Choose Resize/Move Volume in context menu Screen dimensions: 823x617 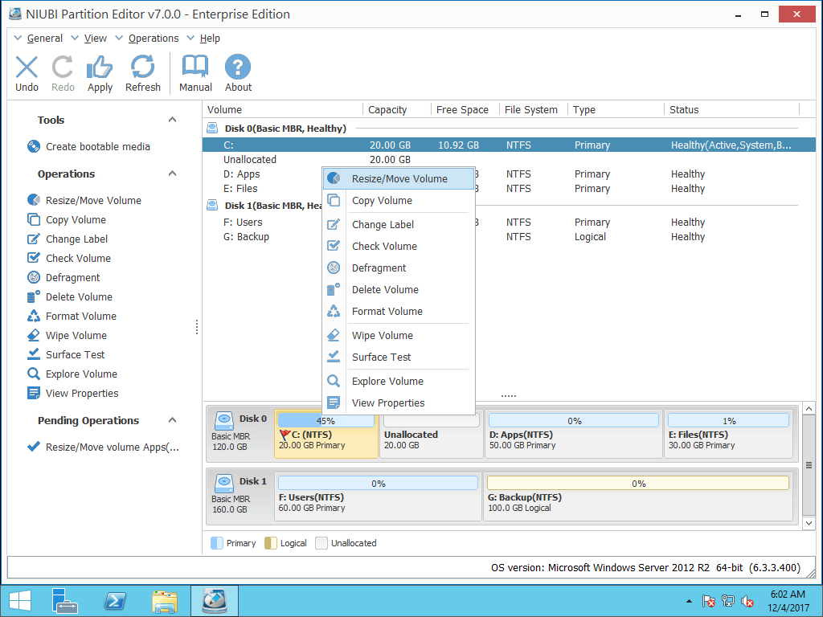pyautogui.click(x=399, y=178)
